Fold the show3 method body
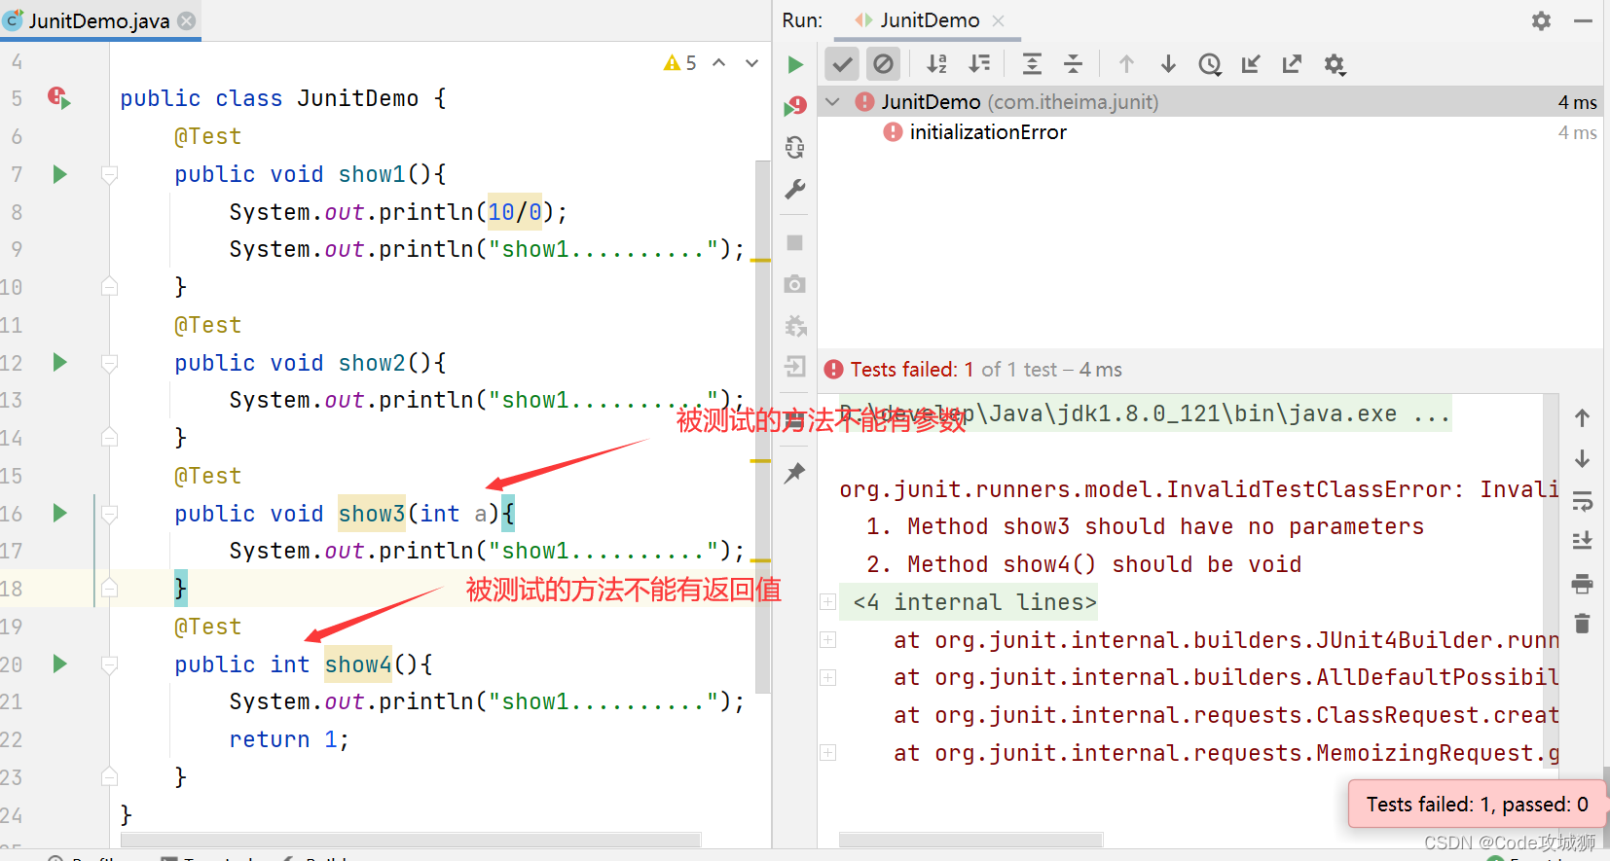Screen dimensions: 1610x861 pos(110,514)
